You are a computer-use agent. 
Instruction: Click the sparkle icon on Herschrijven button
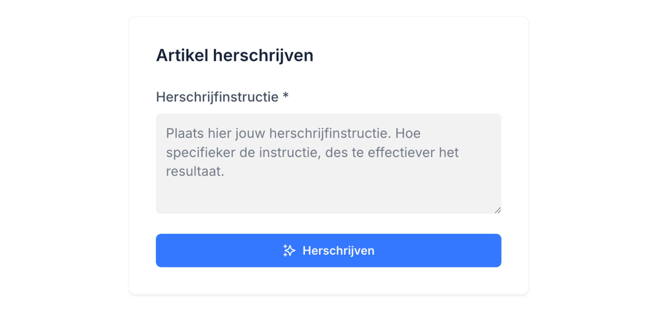click(x=289, y=251)
